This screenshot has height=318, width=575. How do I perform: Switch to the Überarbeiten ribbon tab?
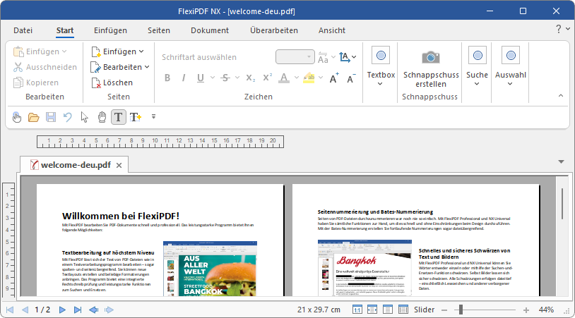point(274,30)
